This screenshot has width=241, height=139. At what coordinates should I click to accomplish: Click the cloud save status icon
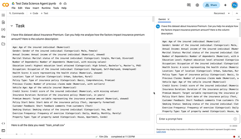point(65,3)
